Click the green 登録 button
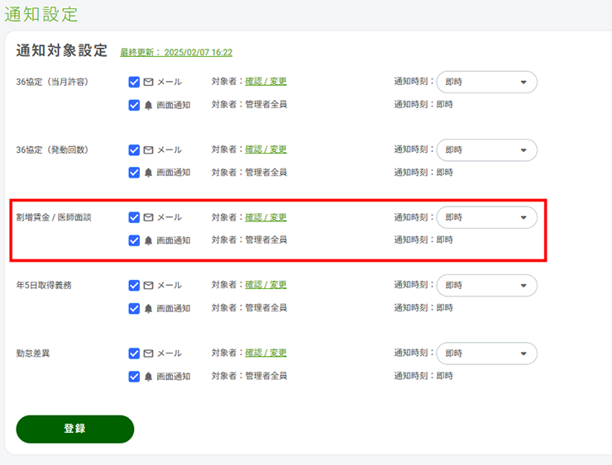612x465 pixels. pos(75,429)
